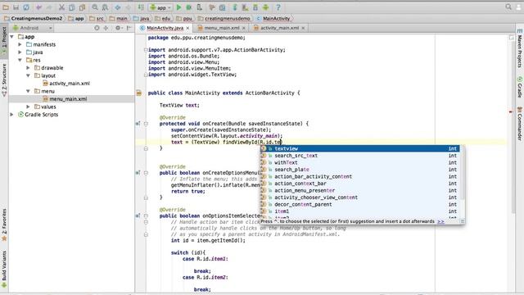The image size is (524, 295).
Task: Click the Cut scissors icon
Action: pyautogui.click(x=62, y=7)
